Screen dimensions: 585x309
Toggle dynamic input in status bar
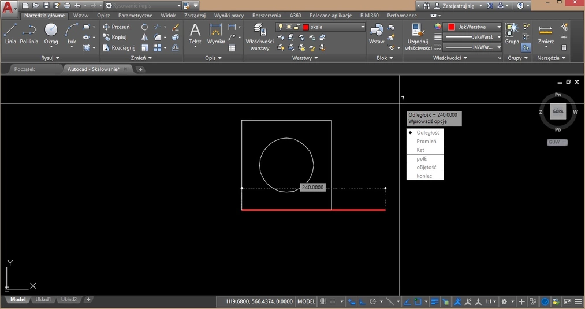point(352,301)
